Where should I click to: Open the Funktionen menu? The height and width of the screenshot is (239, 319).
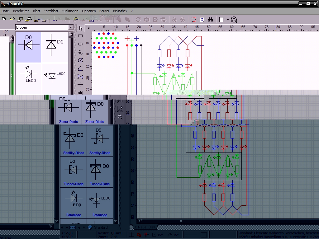tap(70, 11)
